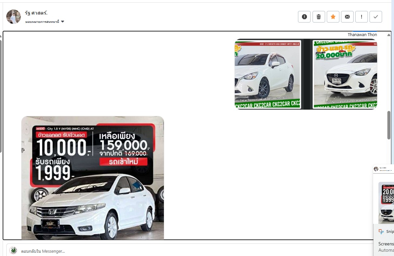This screenshot has width=394, height=256.
Task: Click the chat pane scrollbar thumb
Action: pos(389,125)
